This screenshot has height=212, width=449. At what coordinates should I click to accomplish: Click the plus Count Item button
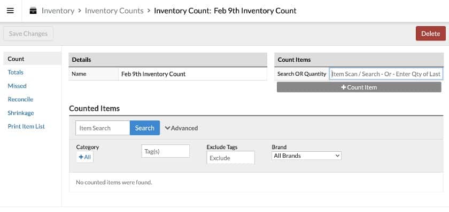point(359,87)
